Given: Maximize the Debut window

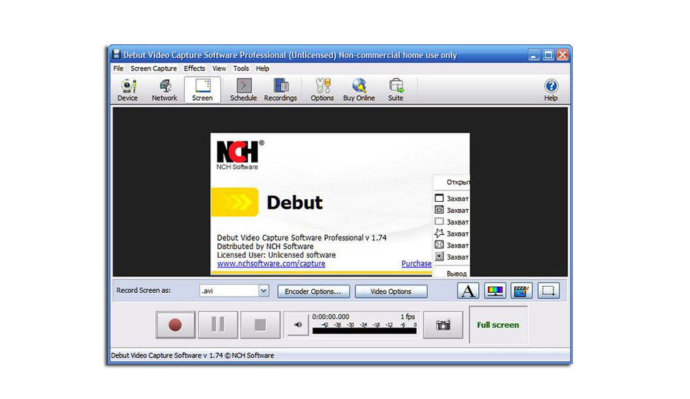Looking at the screenshot, I should tap(549, 55).
